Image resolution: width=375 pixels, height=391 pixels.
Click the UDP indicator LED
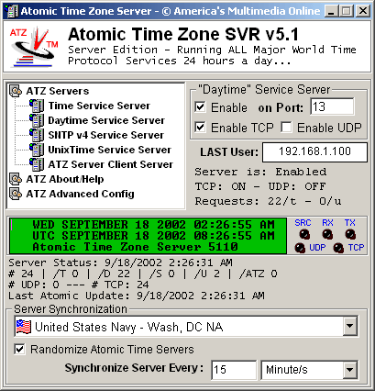click(300, 248)
